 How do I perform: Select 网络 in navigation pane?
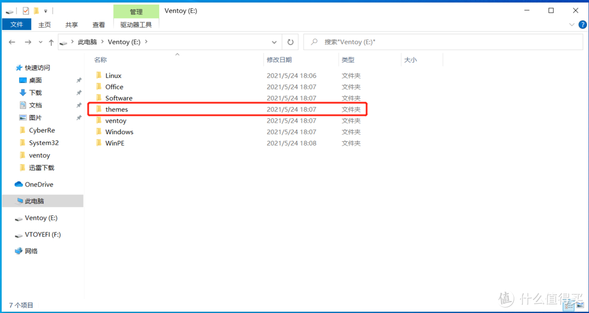pyautogui.click(x=31, y=251)
